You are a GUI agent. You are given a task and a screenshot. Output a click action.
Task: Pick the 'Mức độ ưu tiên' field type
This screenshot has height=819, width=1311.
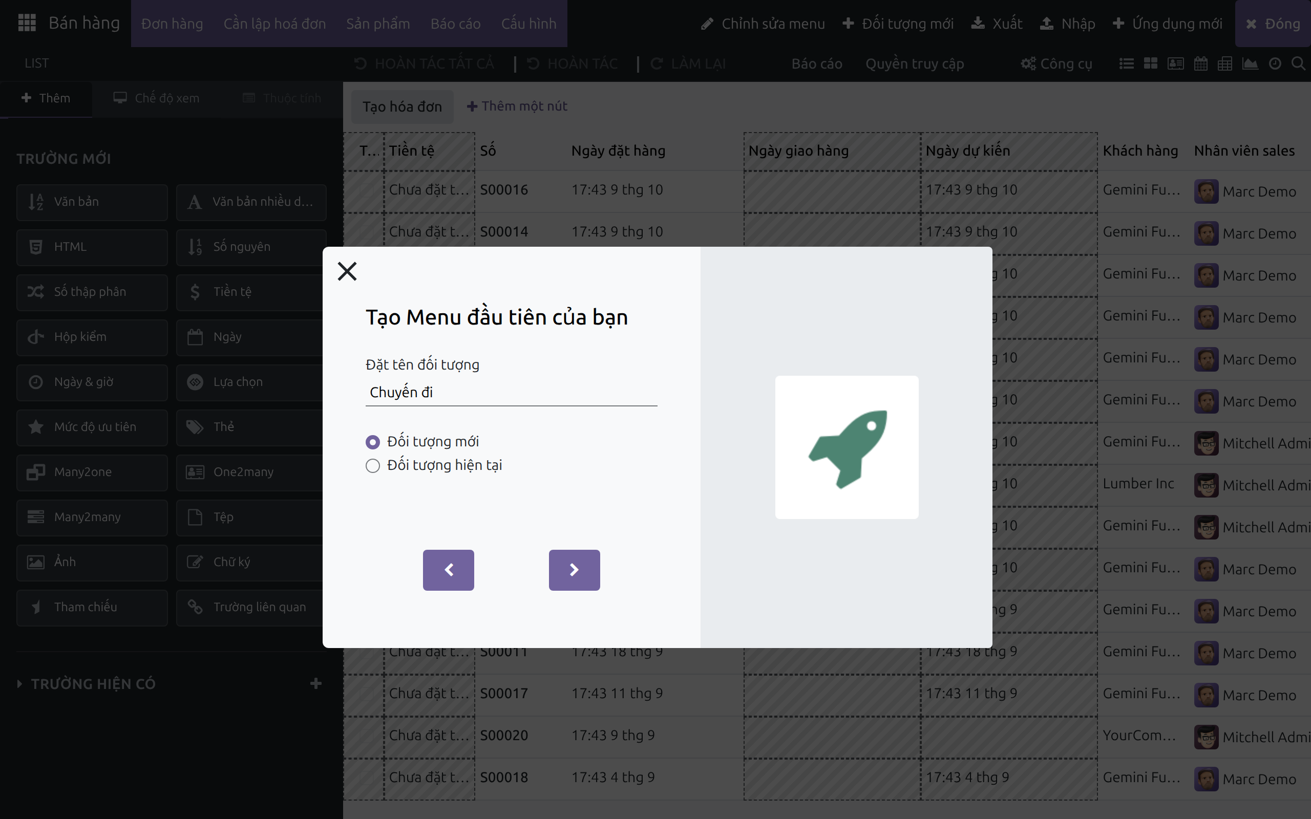(92, 427)
